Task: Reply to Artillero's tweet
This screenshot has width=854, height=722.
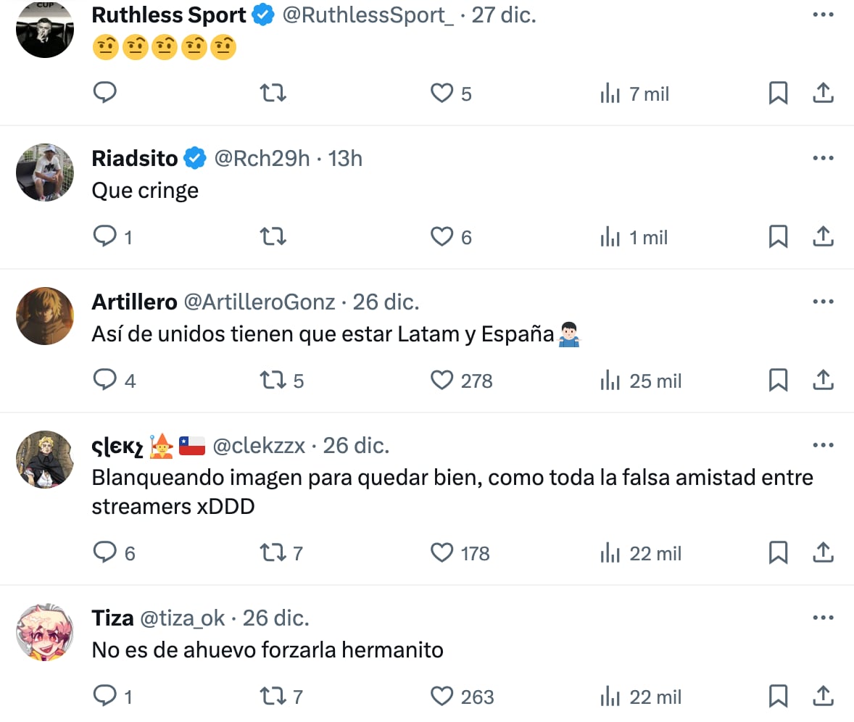Action: [105, 380]
